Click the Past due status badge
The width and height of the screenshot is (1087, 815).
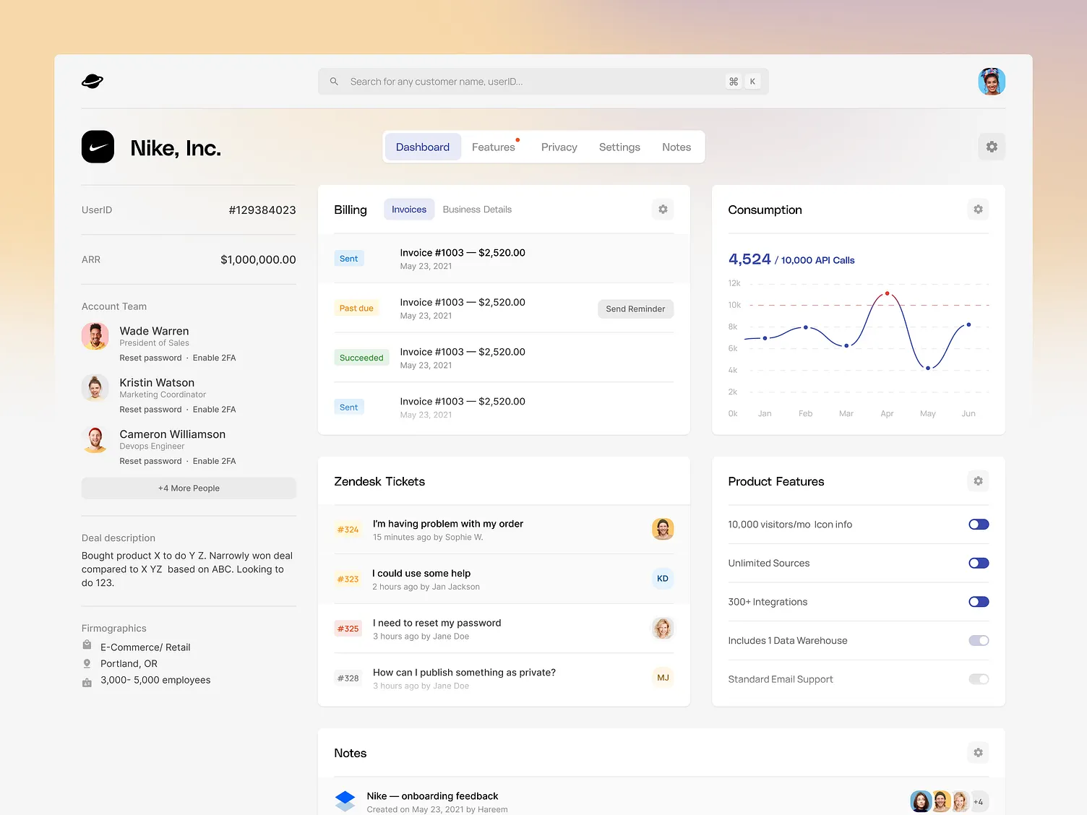click(356, 309)
